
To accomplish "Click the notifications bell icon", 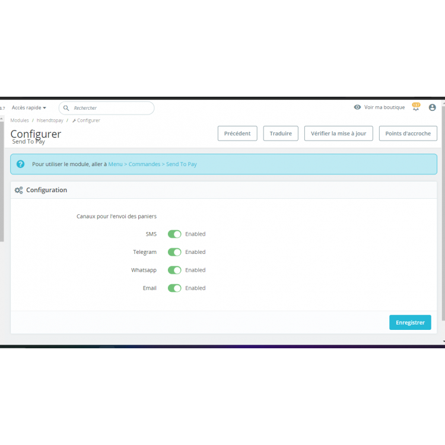I will coord(416,108).
